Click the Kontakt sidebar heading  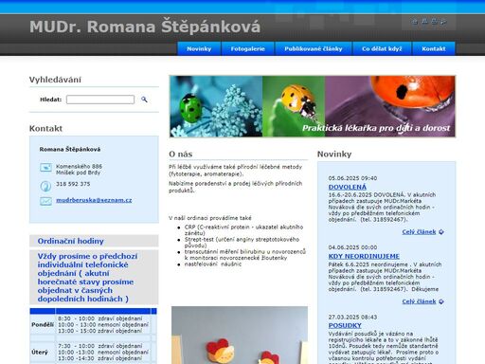tap(45, 129)
